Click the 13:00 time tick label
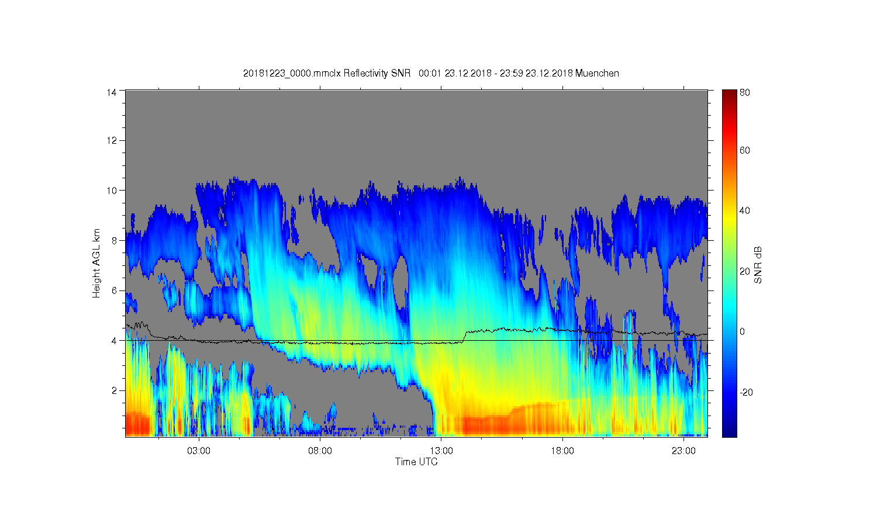 click(x=441, y=451)
